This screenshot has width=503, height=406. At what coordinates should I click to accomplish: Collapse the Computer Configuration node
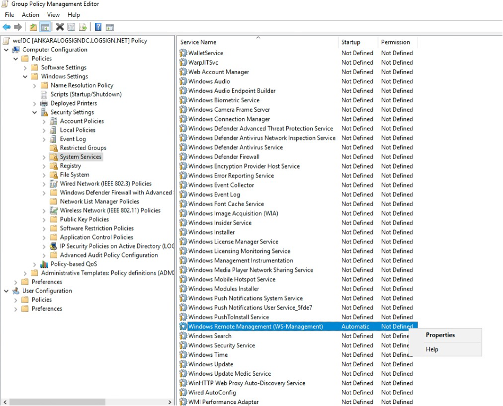[x=6, y=50]
